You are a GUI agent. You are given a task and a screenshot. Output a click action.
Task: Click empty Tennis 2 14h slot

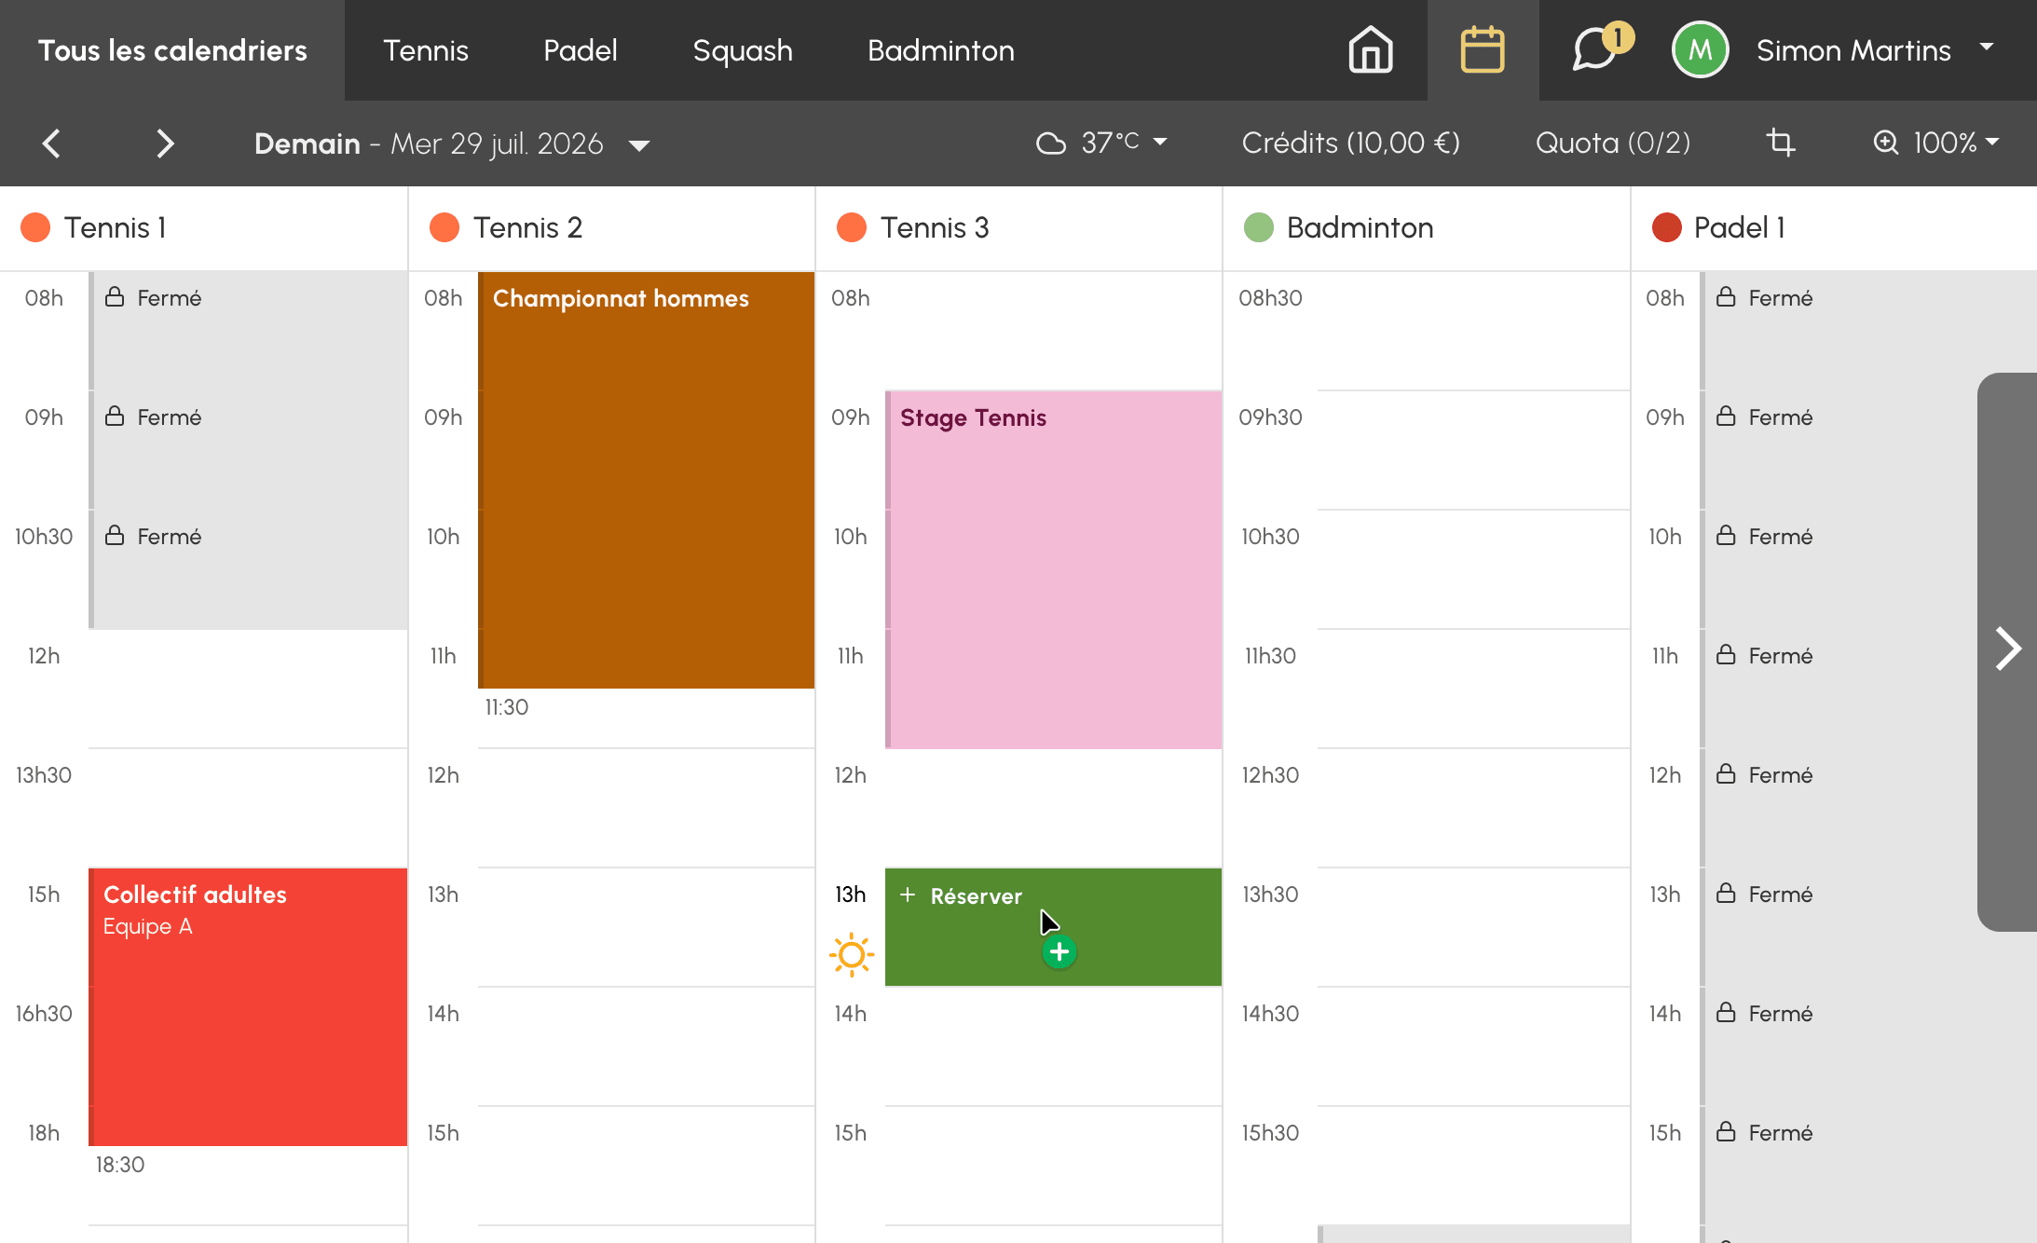click(646, 1046)
